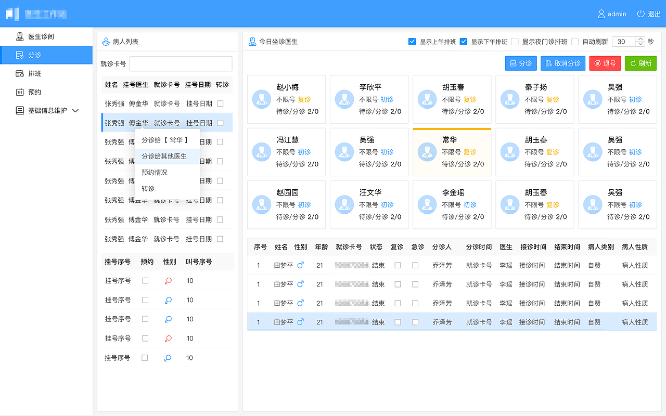Click the avatar of doctor 汪文华
Image resolution: width=666 pixels, height=416 pixels.
(344, 204)
